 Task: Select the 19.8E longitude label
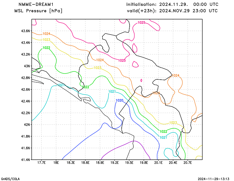(x=144, y=163)
